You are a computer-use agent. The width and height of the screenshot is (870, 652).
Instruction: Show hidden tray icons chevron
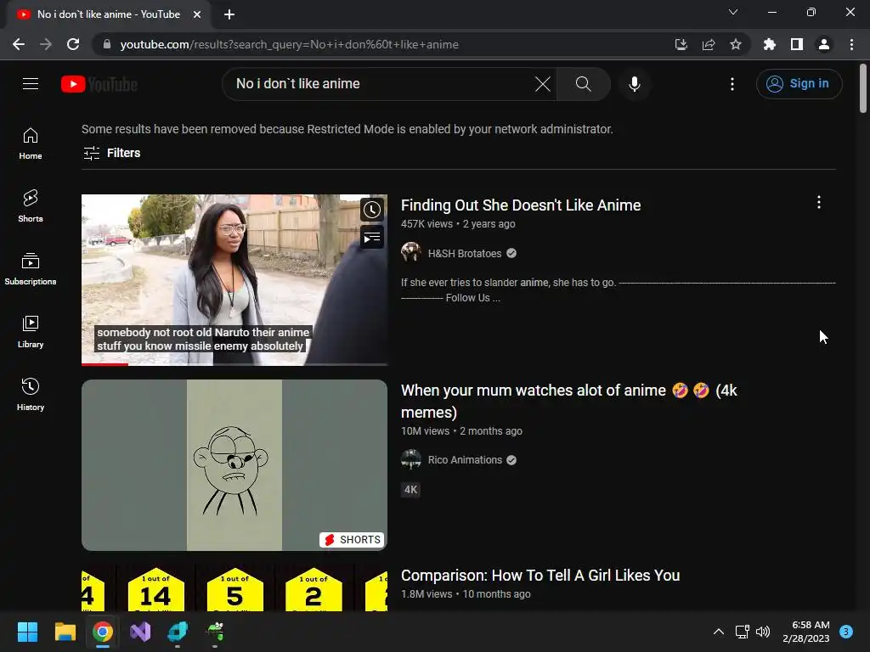719,632
